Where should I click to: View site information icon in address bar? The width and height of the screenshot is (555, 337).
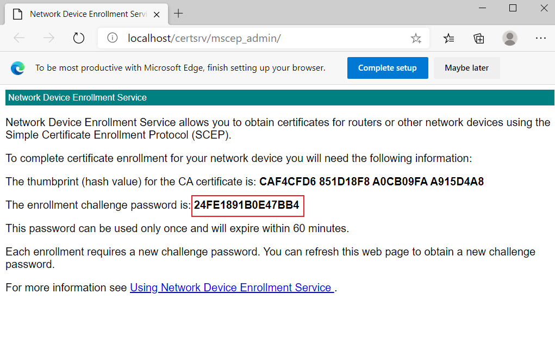(112, 38)
